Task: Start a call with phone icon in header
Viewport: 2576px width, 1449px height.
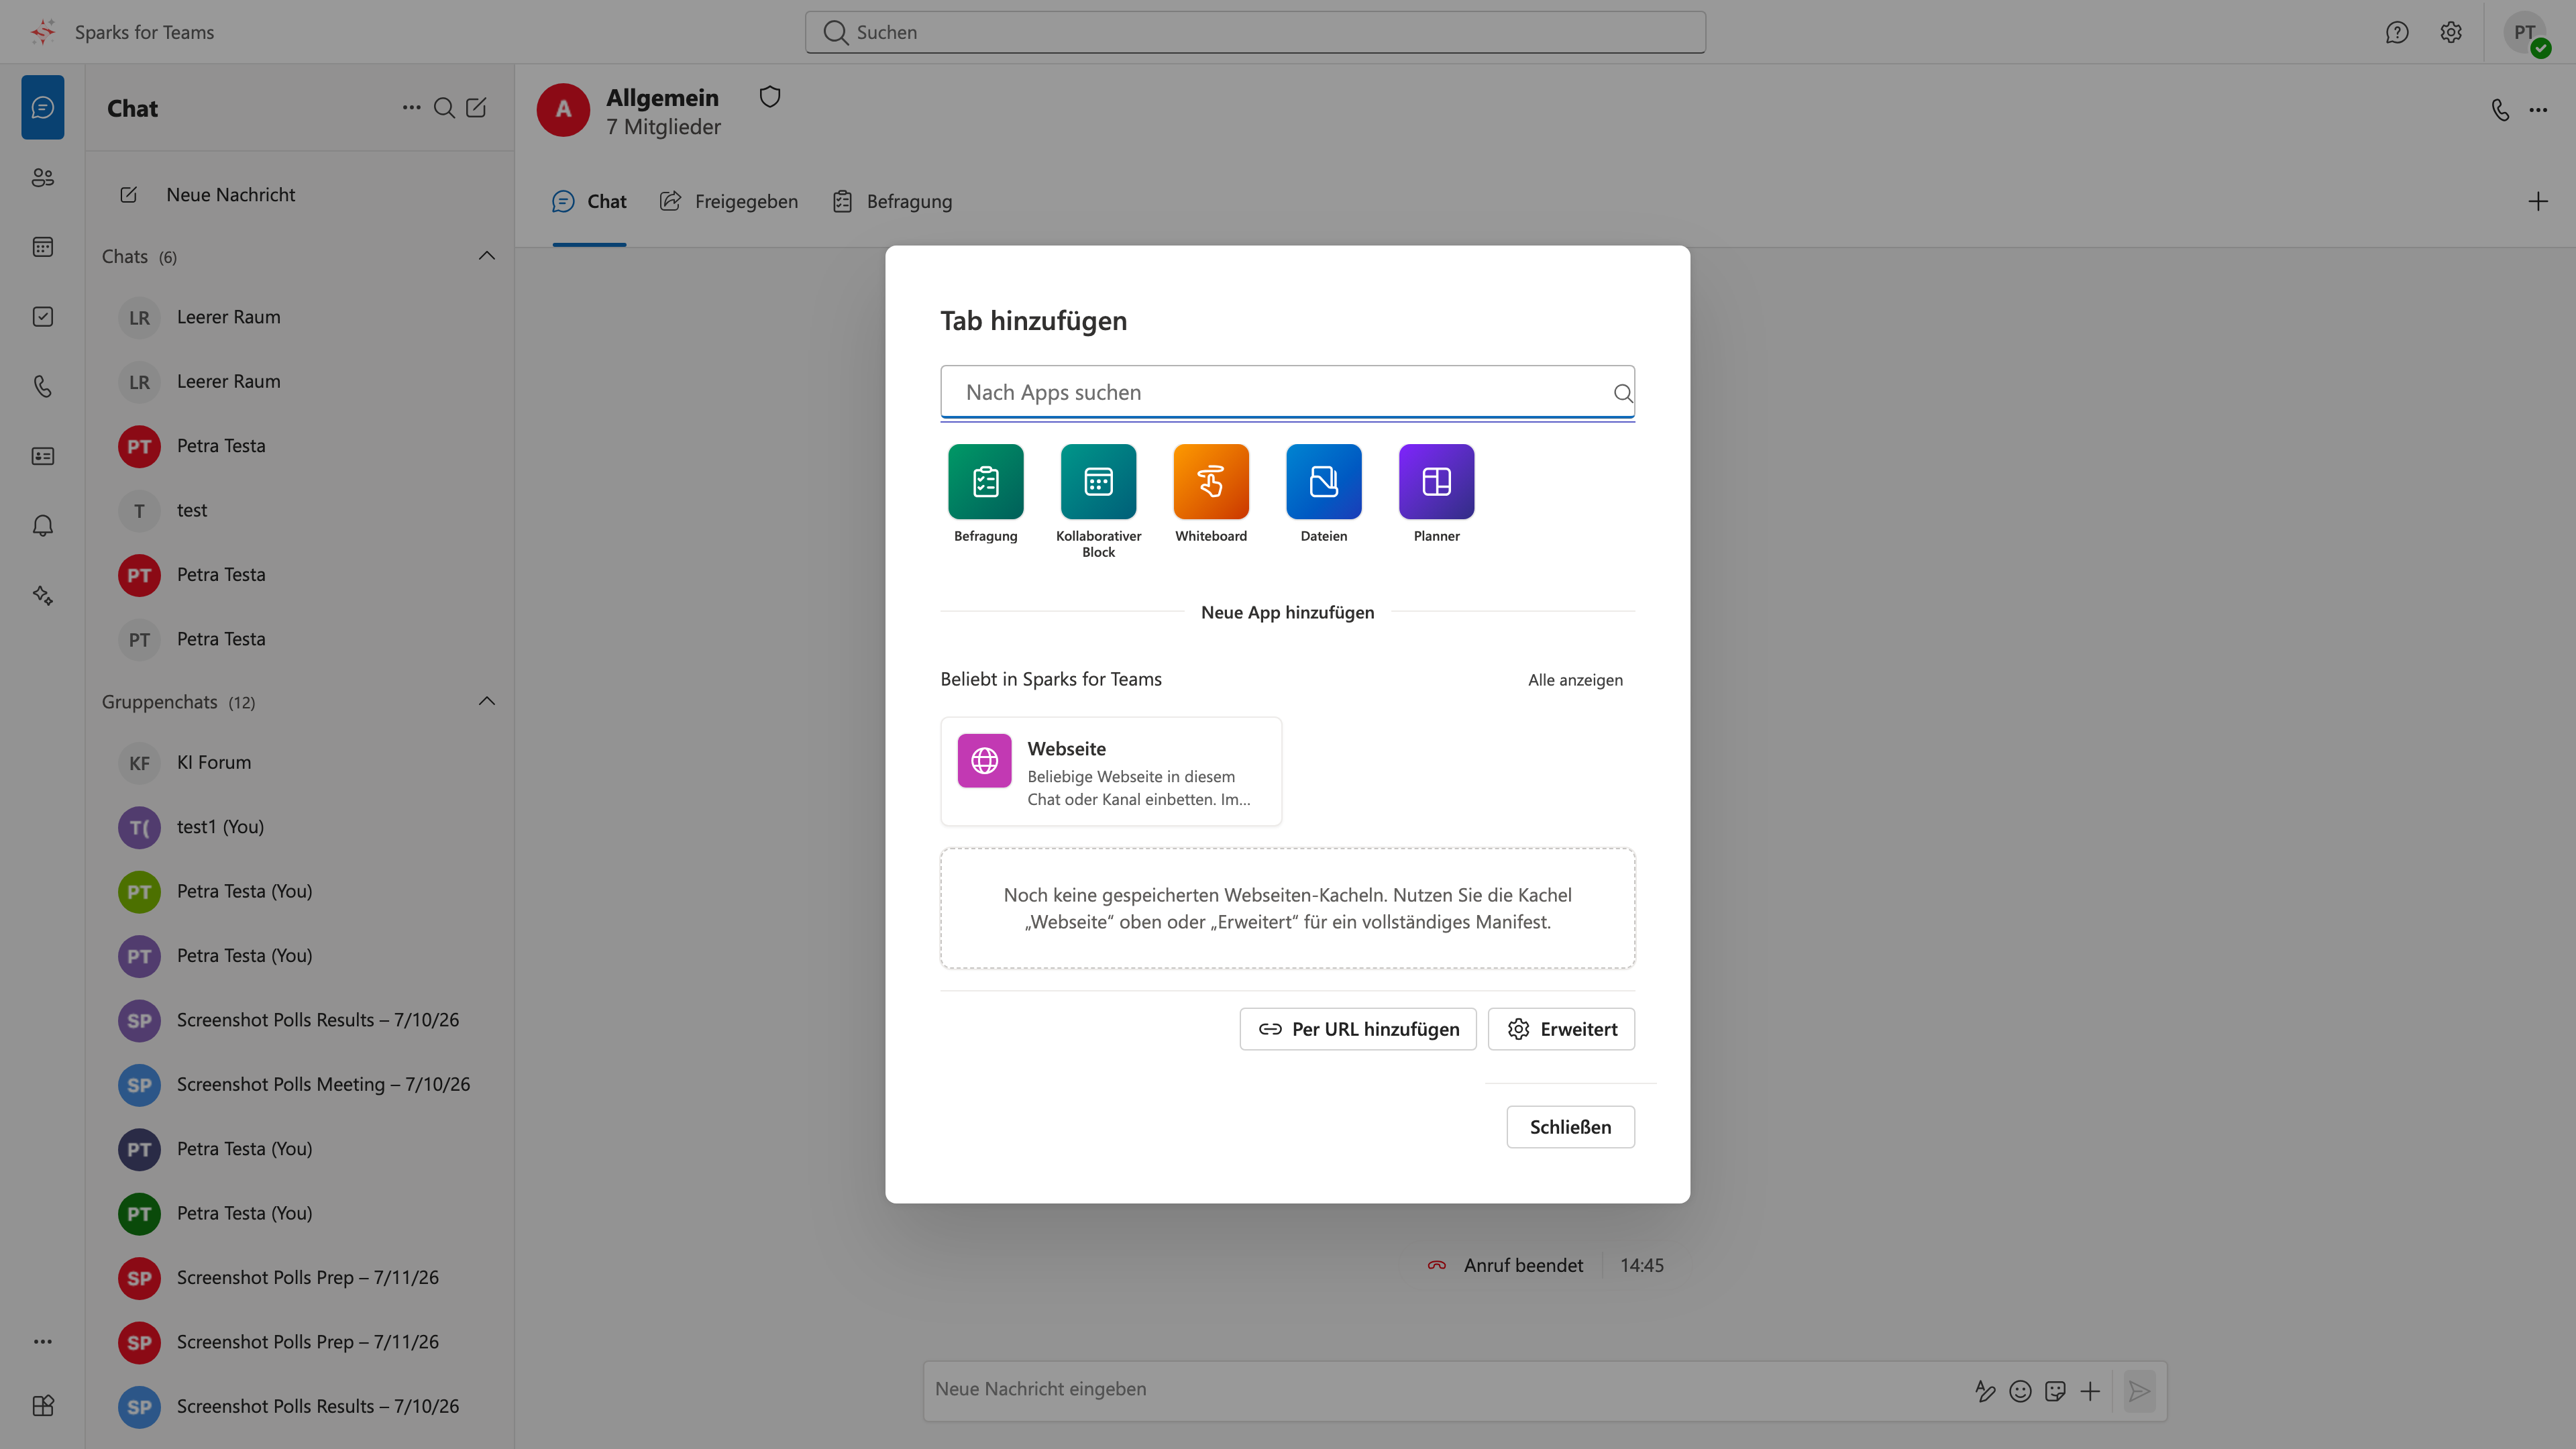Action: coord(2500,110)
